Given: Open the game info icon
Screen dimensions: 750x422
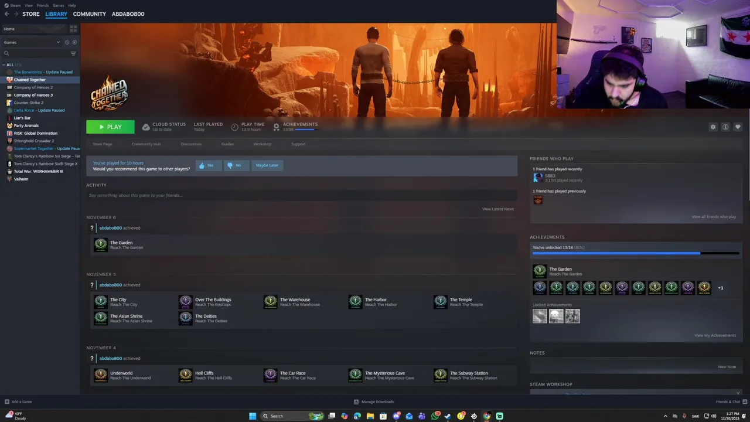Looking at the screenshot, I should [x=725, y=127].
